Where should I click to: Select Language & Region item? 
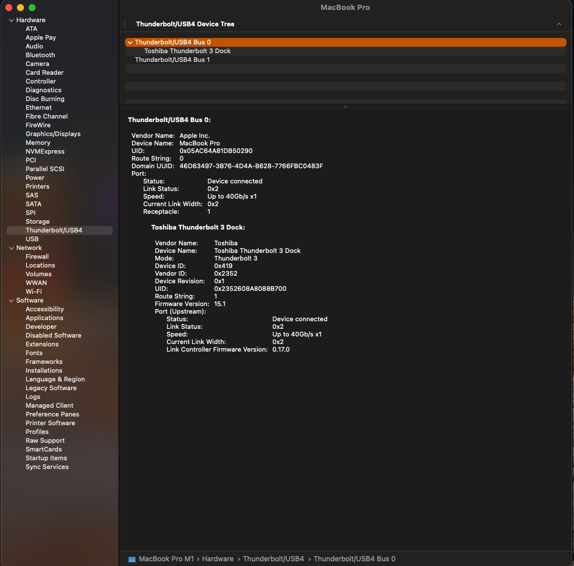click(x=55, y=380)
